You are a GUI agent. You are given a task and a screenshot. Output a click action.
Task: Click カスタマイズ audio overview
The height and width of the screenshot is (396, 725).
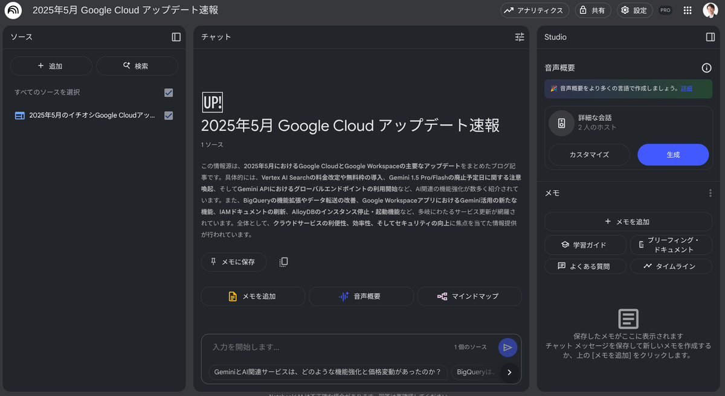tap(589, 155)
